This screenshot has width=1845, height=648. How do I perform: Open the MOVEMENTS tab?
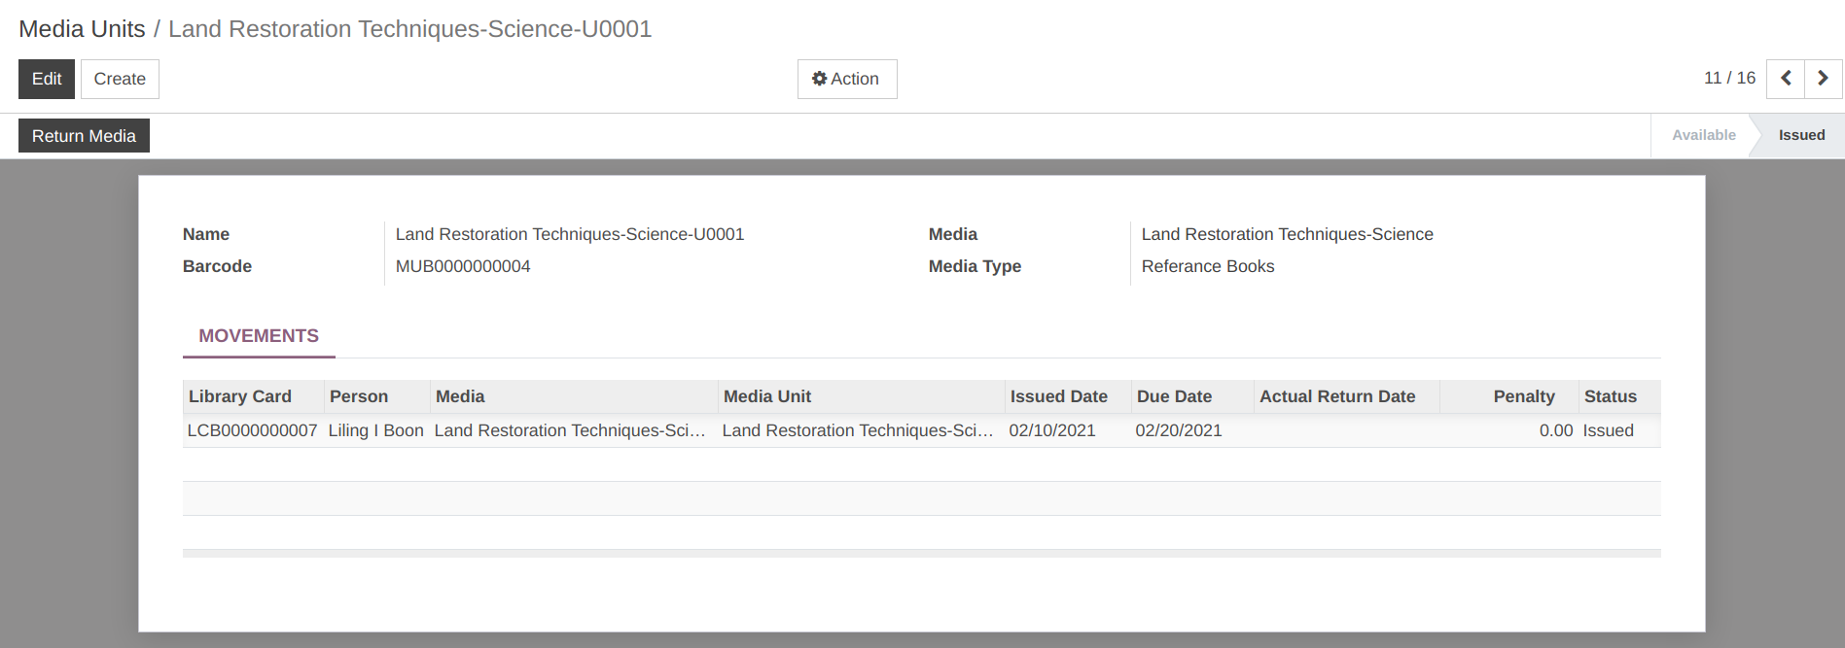pos(259,335)
